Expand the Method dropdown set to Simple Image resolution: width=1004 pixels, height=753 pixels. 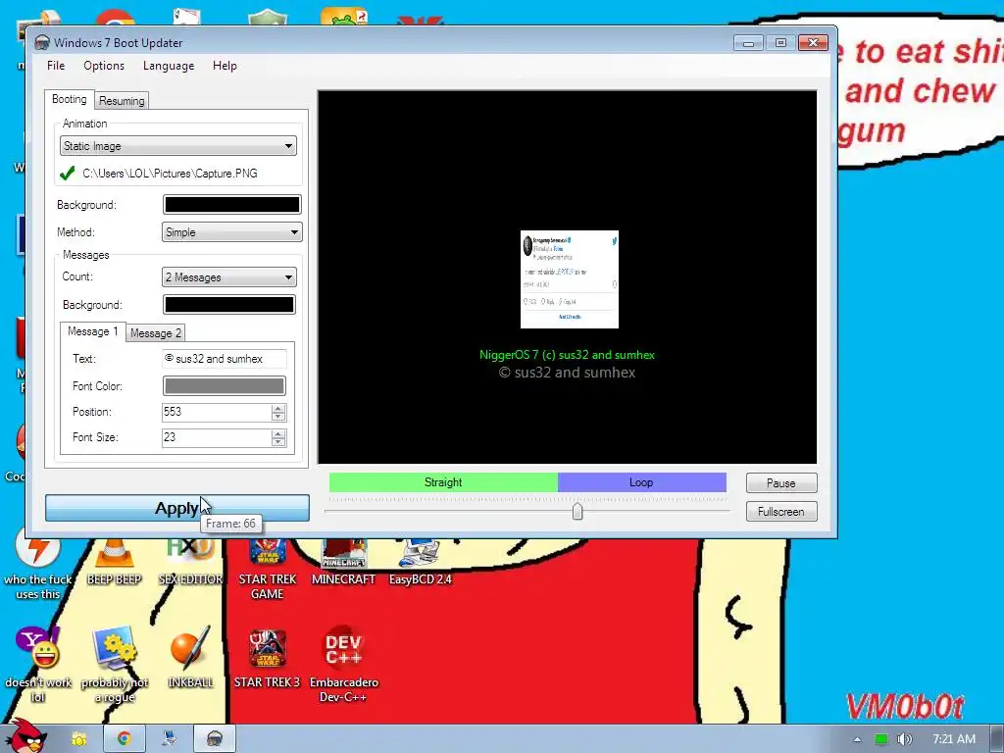tap(231, 232)
